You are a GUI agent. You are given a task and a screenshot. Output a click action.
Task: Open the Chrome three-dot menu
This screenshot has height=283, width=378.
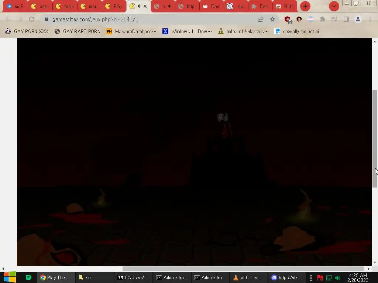[x=370, y=19]
